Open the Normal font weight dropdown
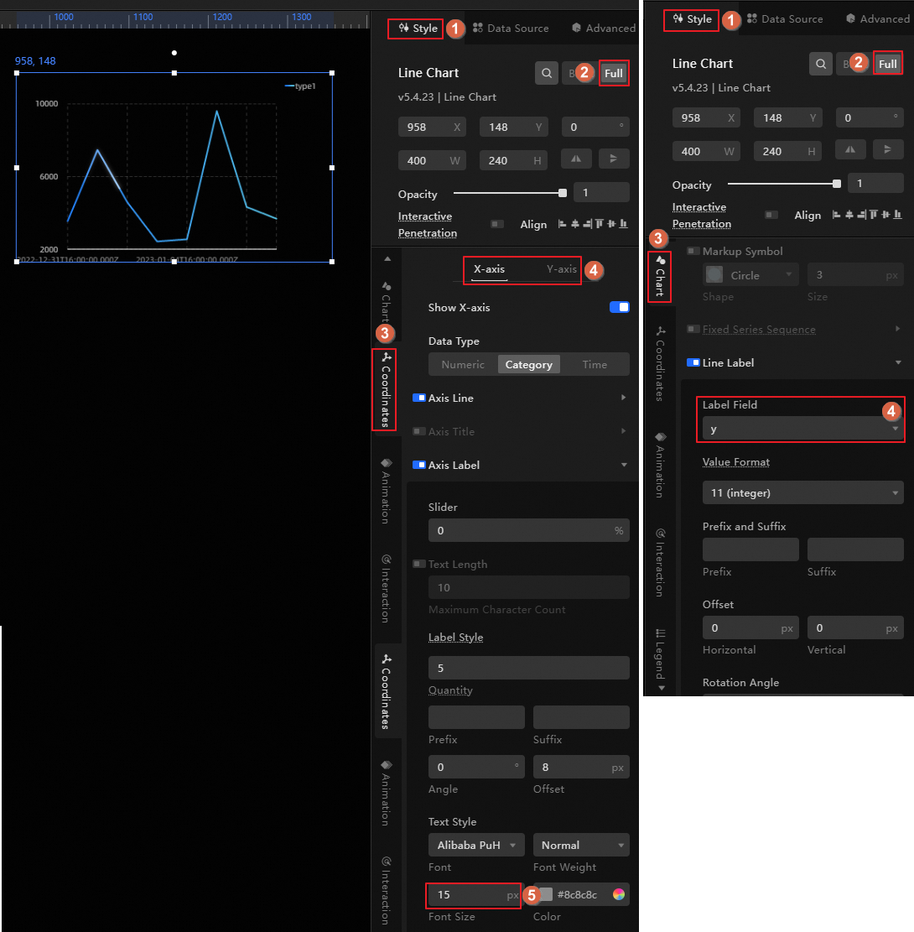The width and height of the screenshot is (914, 932). click(x=581, y=845)
